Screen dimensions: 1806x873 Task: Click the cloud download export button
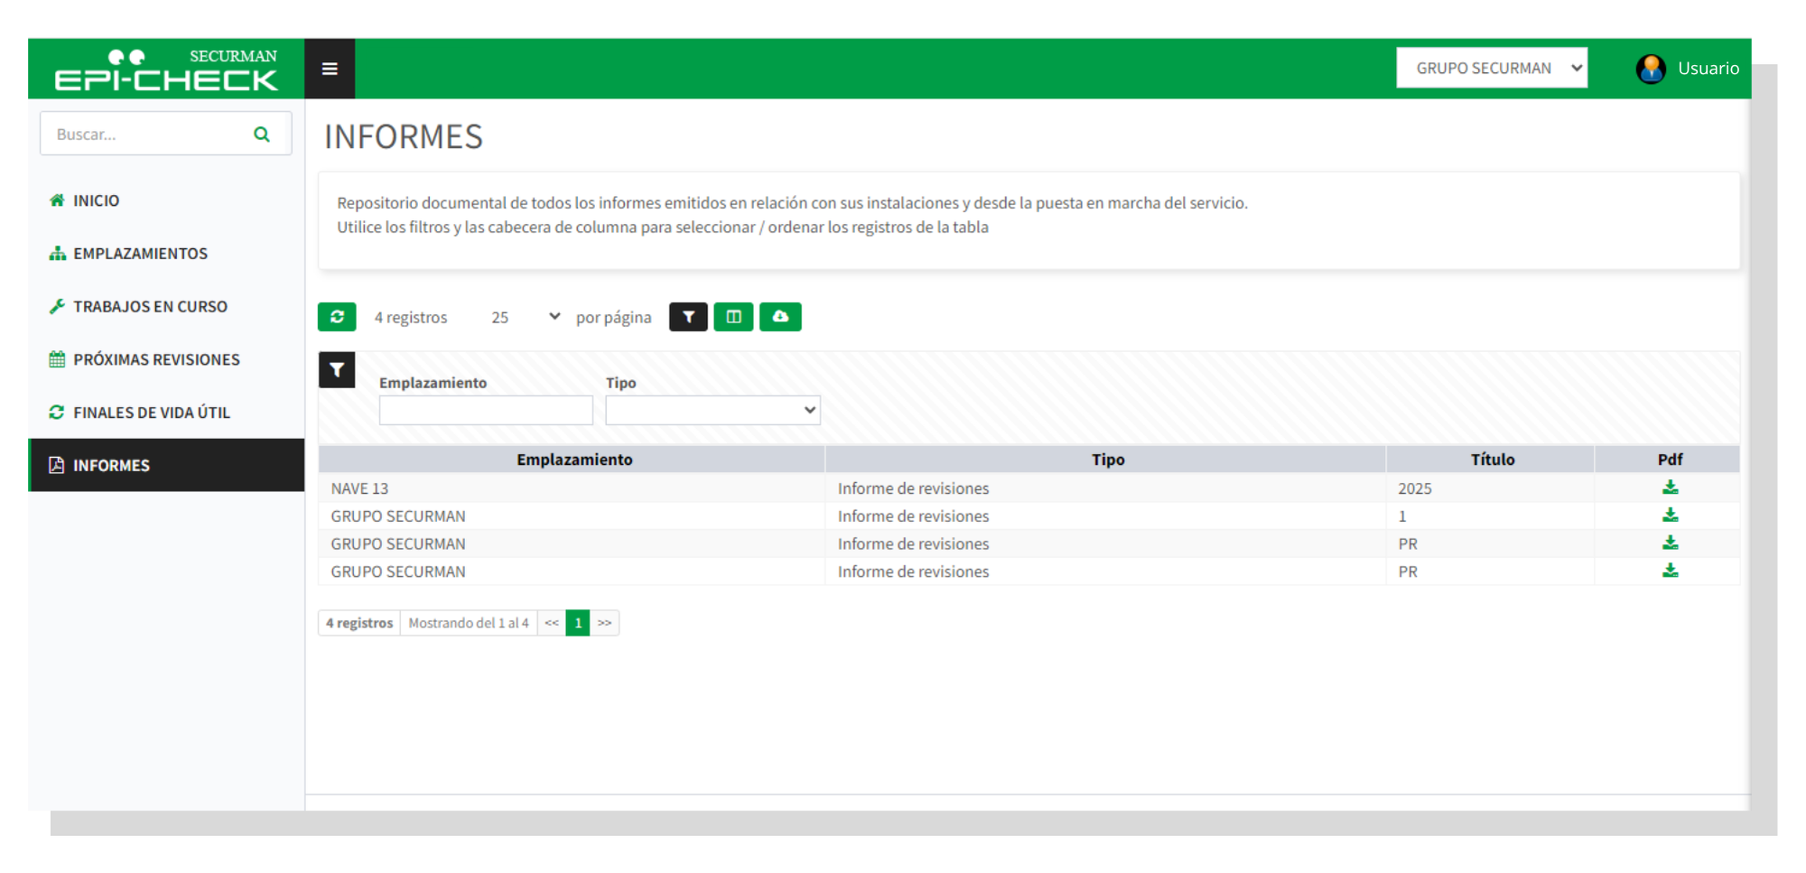(780, 317)
